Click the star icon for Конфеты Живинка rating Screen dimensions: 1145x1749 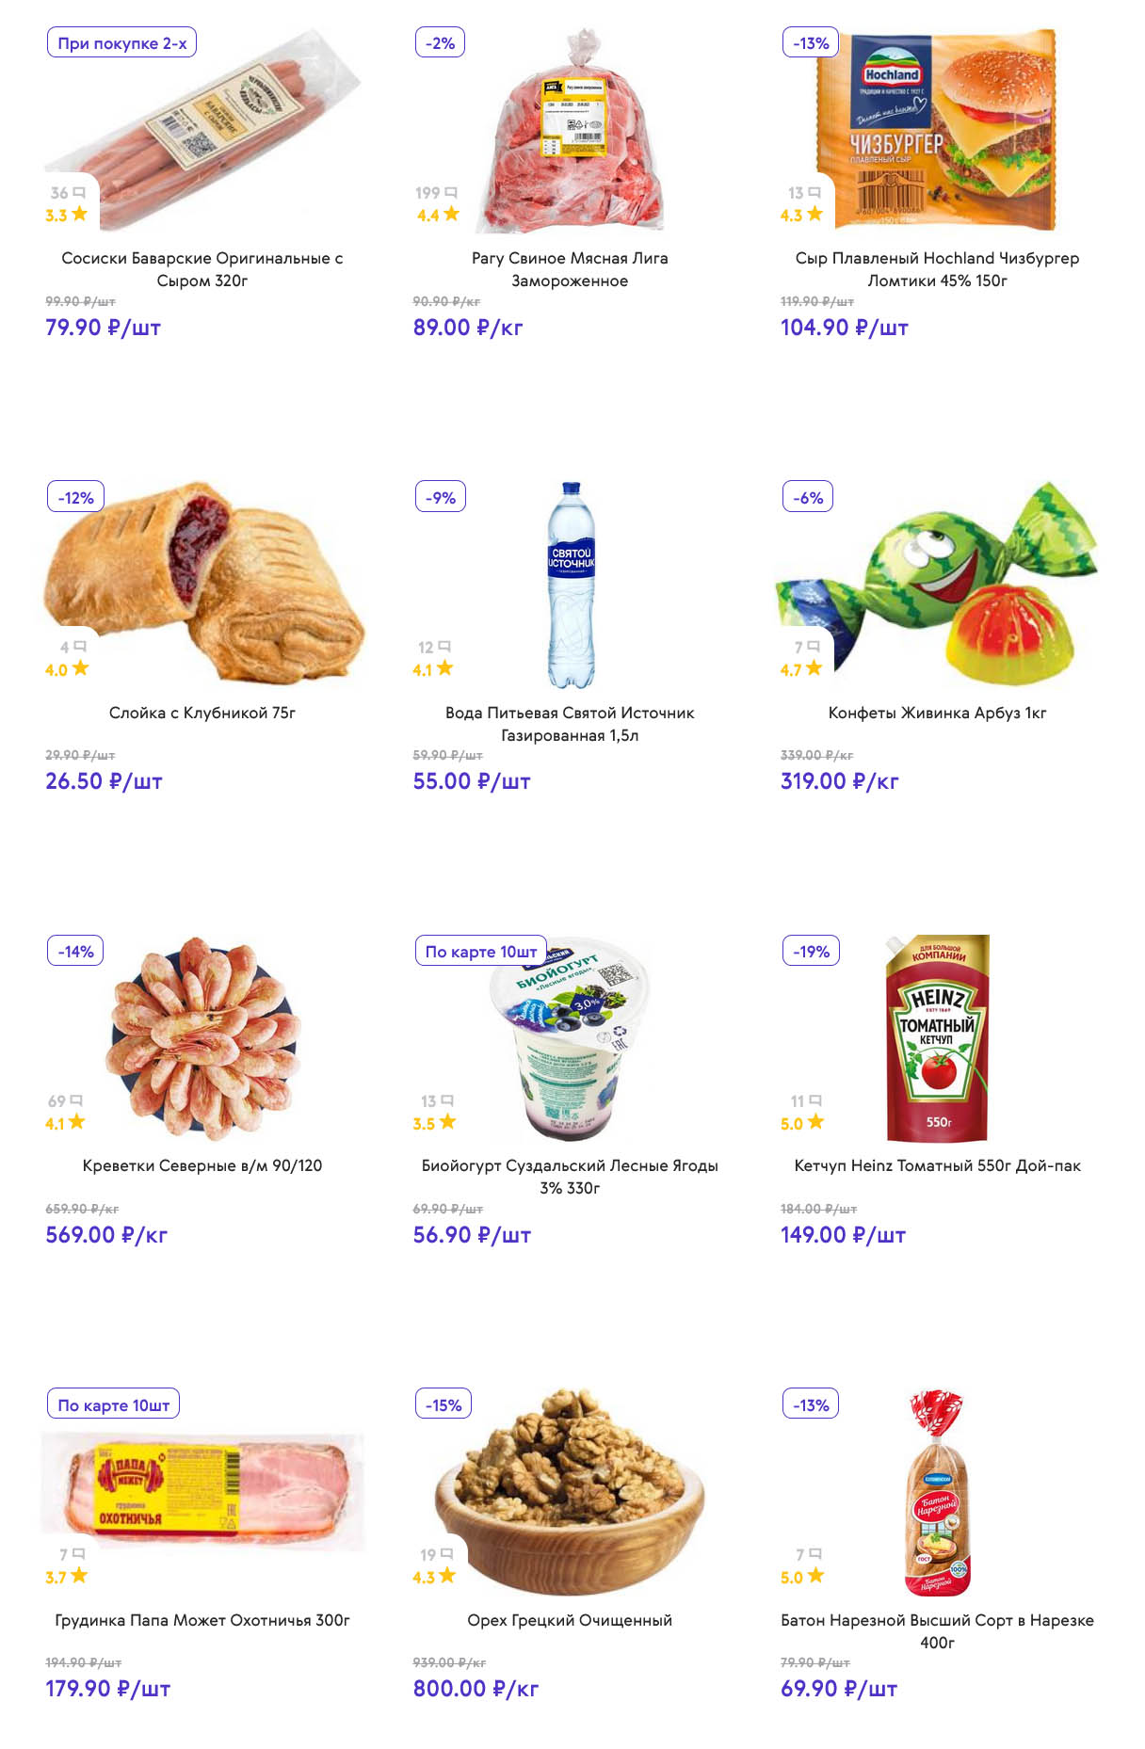point(814,668)
